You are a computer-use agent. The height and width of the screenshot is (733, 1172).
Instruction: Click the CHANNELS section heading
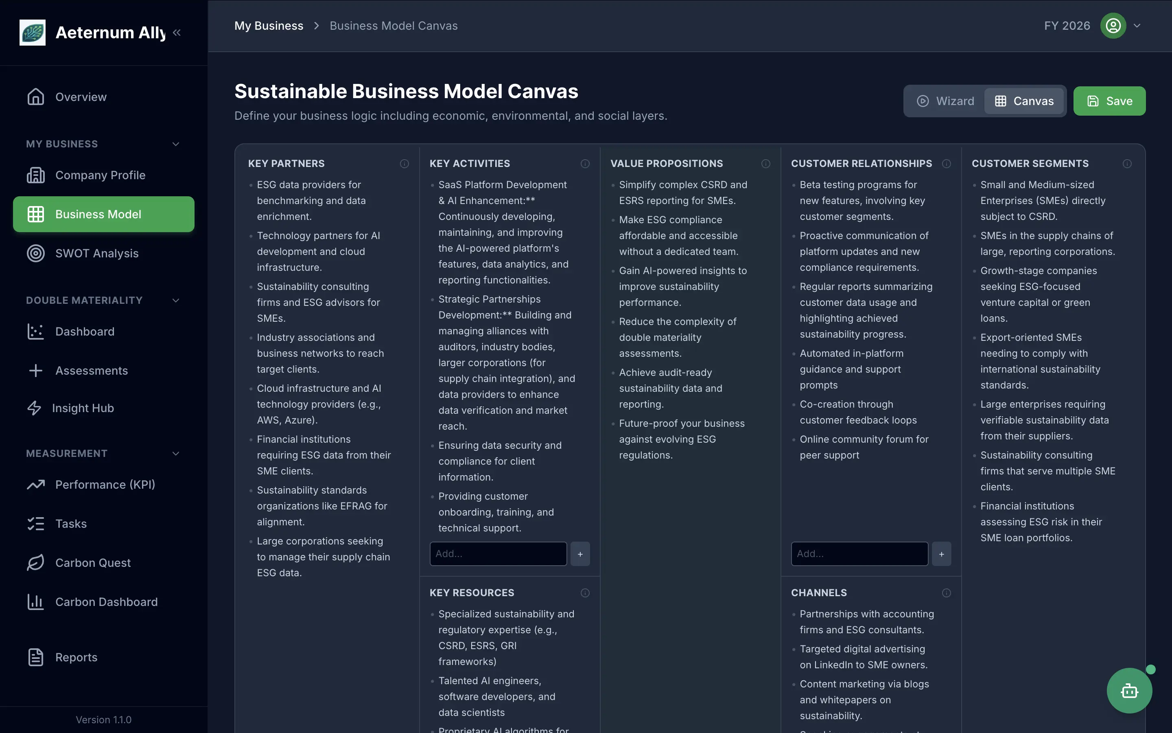[x=818, y=593]
